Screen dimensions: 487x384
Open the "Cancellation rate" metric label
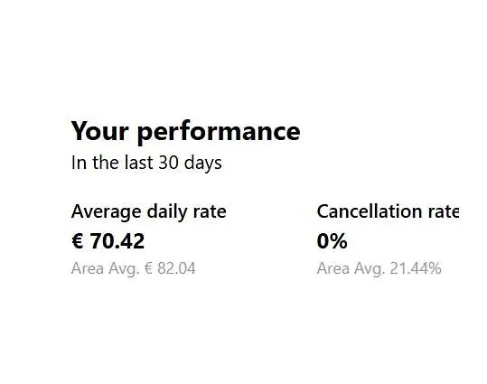click(x=388, y=211)
